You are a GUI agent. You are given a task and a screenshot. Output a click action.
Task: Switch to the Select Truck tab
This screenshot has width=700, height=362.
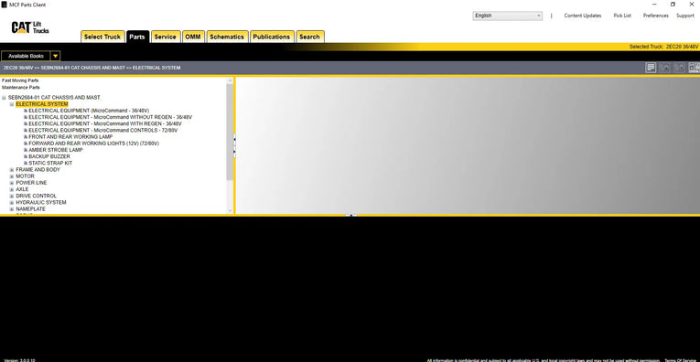(102, 37)
